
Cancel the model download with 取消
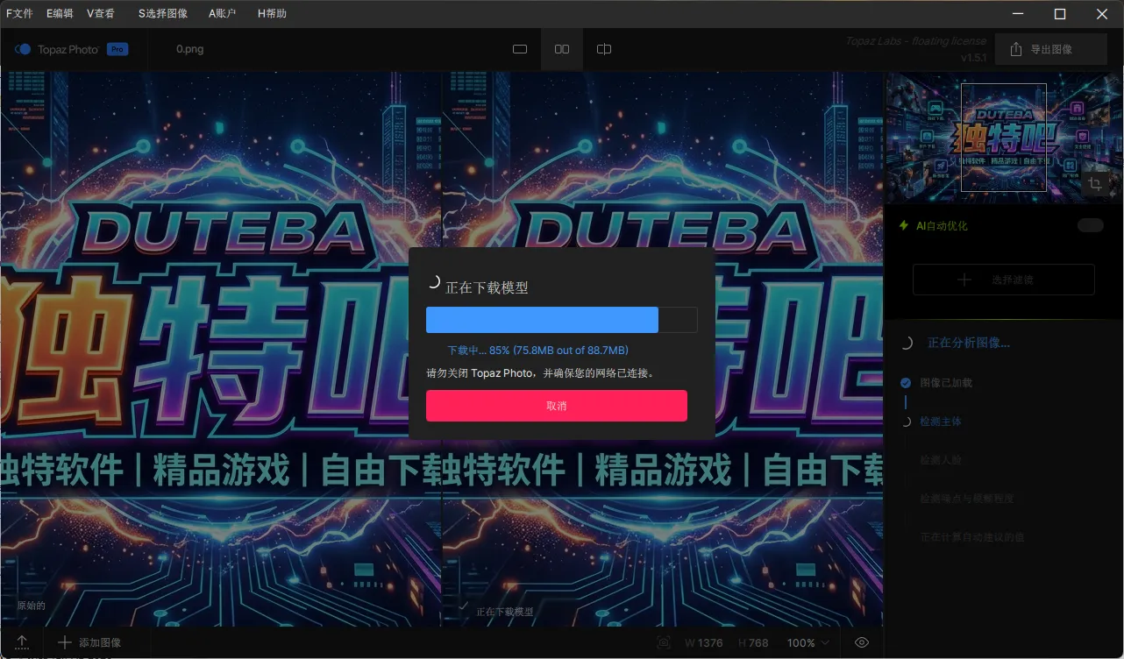pyautogui.click(x=557, y=406)
